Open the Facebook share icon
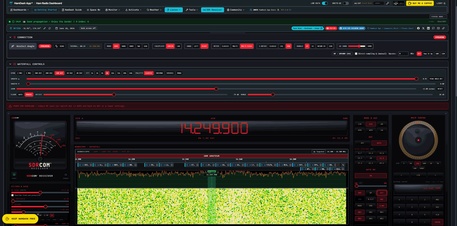Image resolution: width=457 pixels, height=226 pixels. (x=418, y=28)
